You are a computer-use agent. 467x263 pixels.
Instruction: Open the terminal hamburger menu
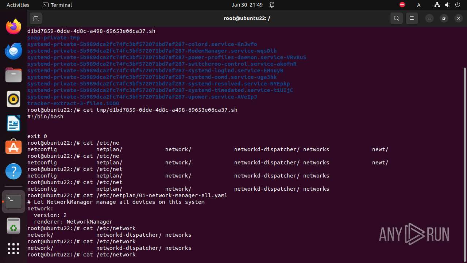pyautogui.click(x=412, y=18)
